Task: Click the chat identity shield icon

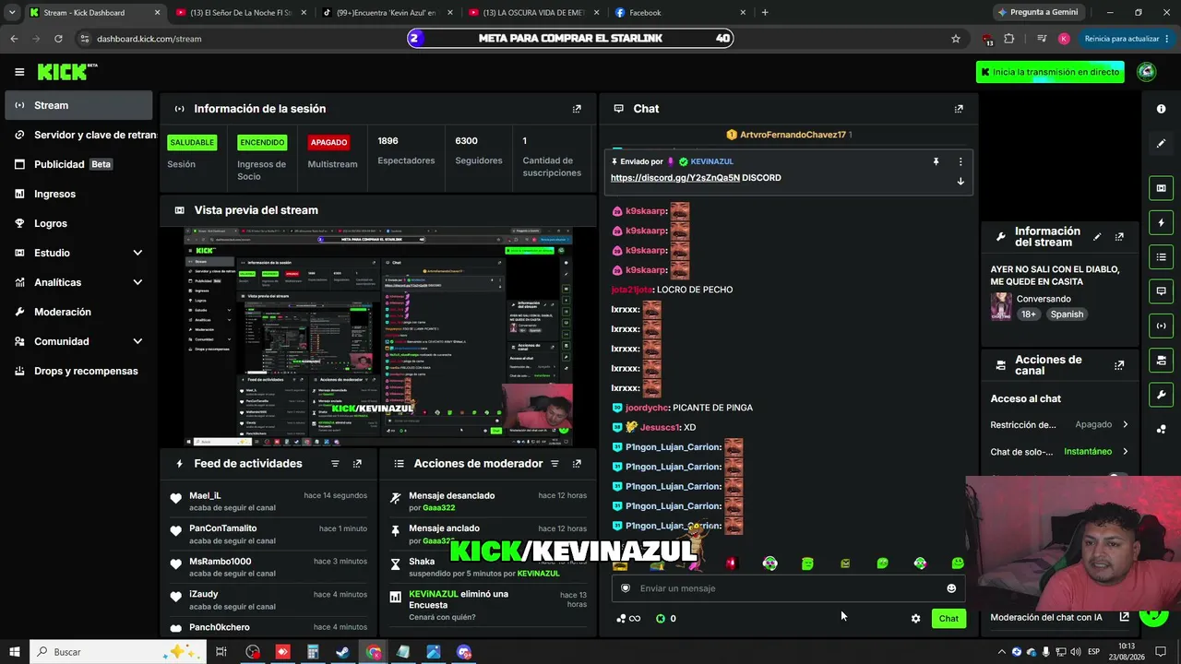Action: click(626, 588)
